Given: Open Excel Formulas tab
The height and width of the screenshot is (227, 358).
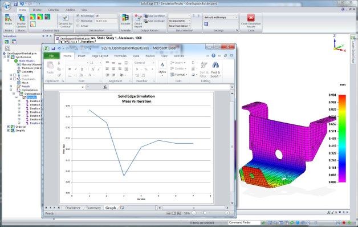Looking at the screenshot, I should (120, 56).
